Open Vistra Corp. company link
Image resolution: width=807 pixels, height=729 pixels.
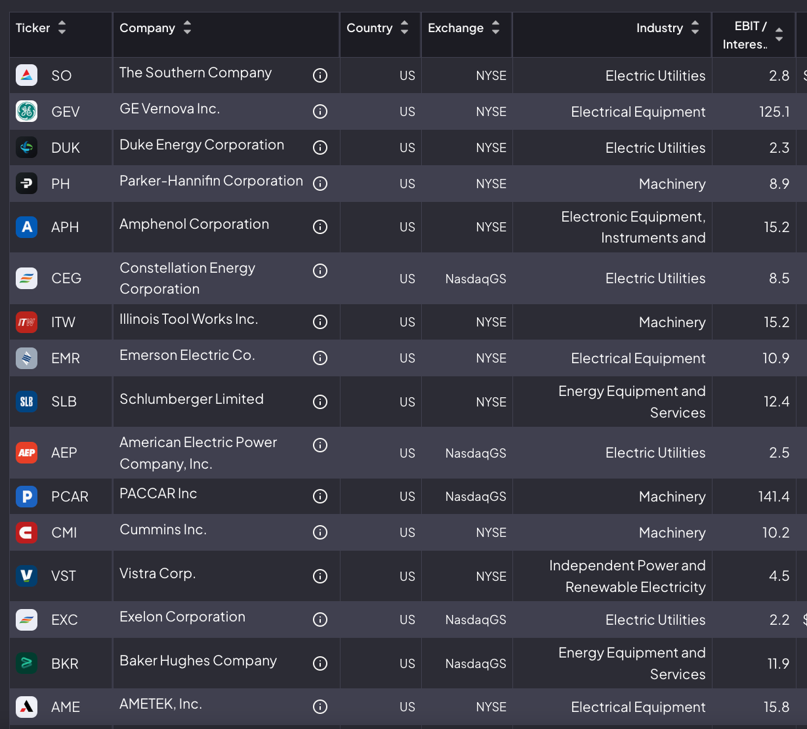tap(157, 574)
